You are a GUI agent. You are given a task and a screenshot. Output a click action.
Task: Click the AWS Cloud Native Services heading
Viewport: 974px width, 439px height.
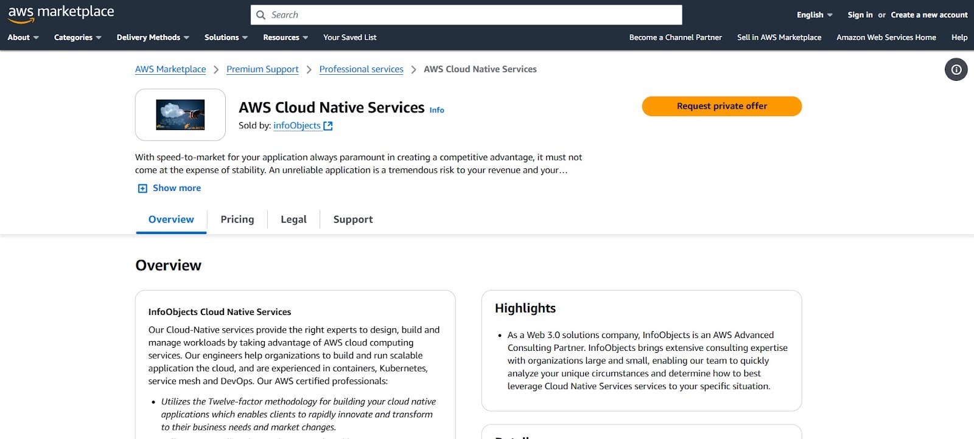332,108
